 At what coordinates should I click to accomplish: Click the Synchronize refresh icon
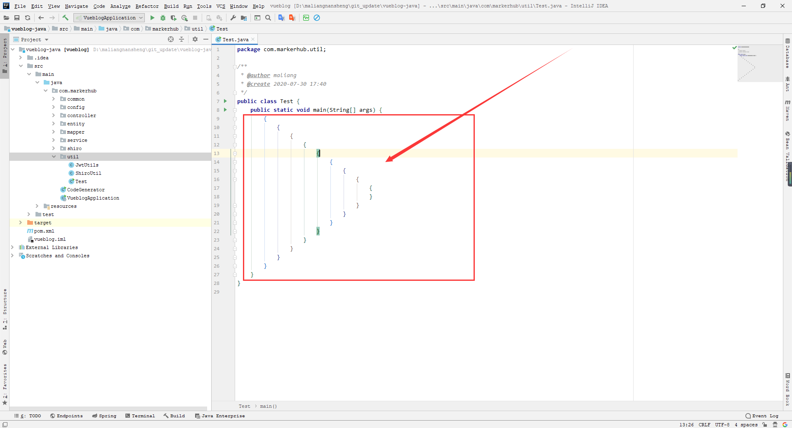click(x=28, y=18)
